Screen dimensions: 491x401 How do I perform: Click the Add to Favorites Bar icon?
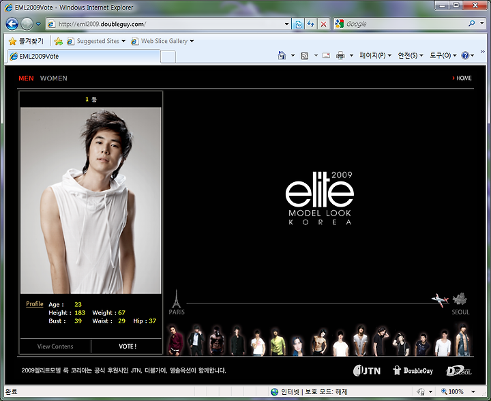pyautogui.click(x=58, y=41)
